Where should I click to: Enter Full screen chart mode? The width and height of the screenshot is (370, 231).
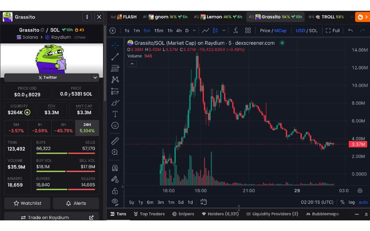pyautogui.click(x=333, y=30)
